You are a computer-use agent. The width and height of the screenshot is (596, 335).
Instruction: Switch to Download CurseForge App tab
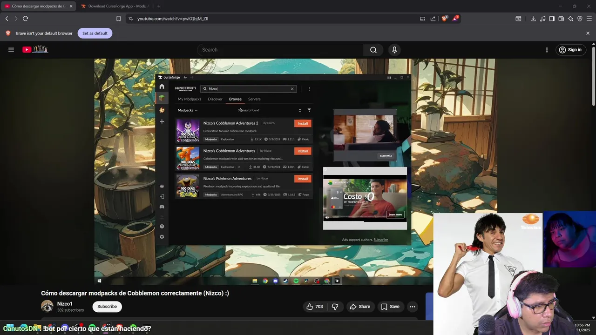point(114,6)
